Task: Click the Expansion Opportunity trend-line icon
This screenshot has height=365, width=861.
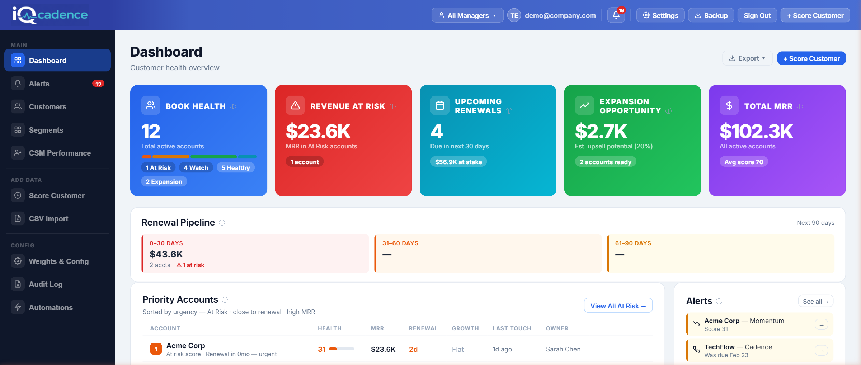Action: pos(584,105)
